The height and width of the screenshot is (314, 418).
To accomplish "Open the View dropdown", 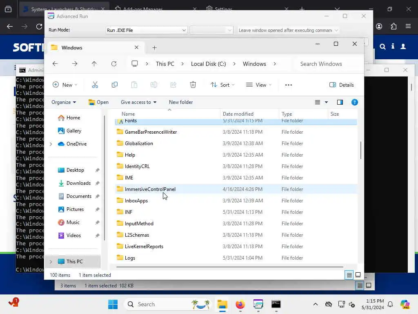I will [x=258, y=85].
